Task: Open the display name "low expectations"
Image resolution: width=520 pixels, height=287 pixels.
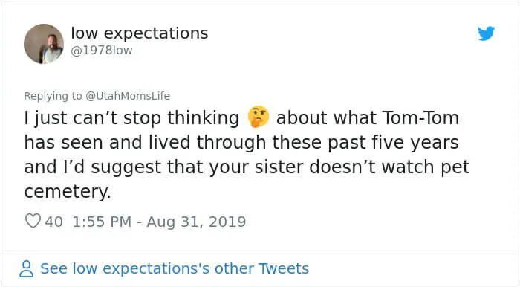Action: click(140, 33)
